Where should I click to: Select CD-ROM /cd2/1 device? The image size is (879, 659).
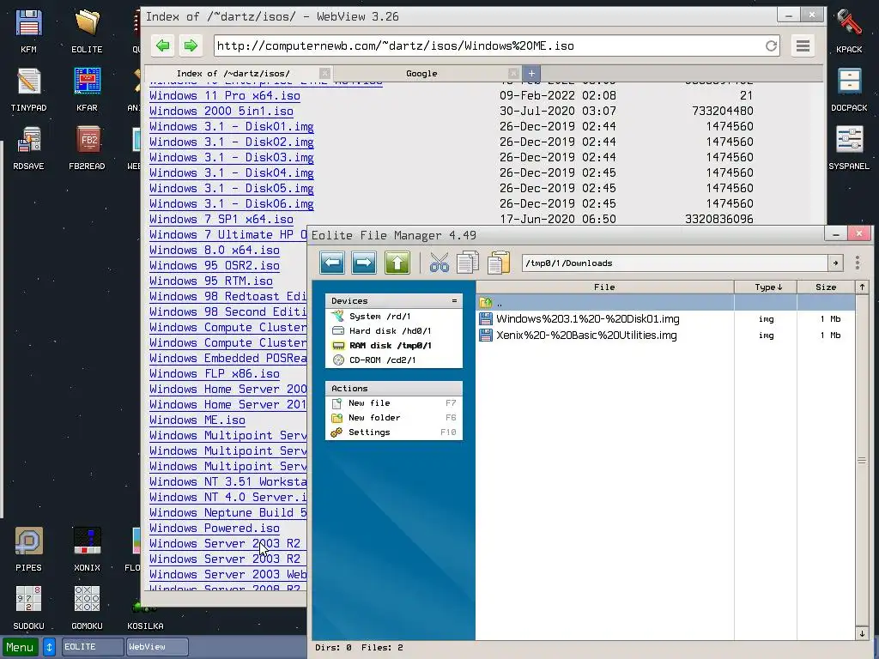point(393,360)
